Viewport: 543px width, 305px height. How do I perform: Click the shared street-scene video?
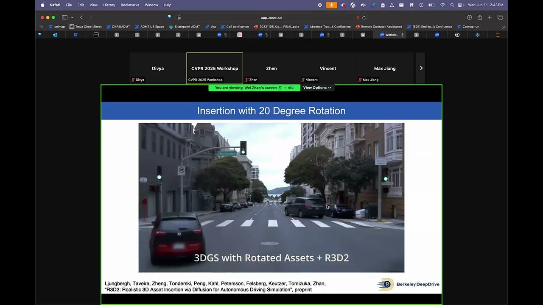[271, 198]
